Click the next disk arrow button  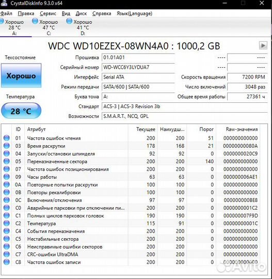click(x=263, y=46)
